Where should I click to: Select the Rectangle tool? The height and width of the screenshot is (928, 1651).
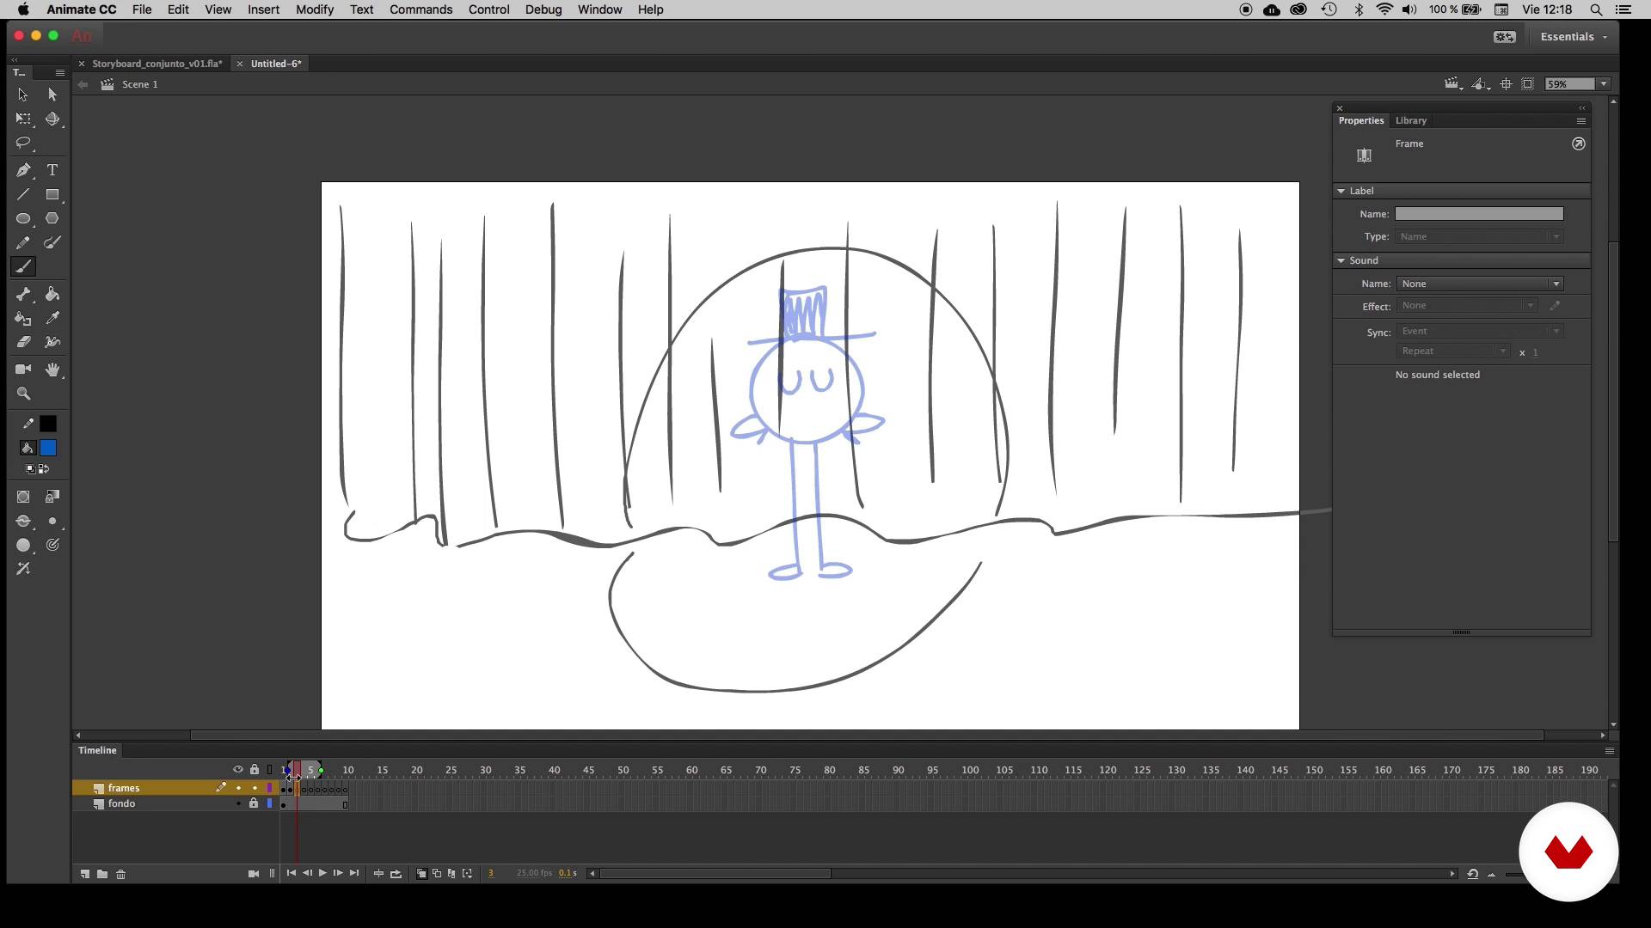52,194
